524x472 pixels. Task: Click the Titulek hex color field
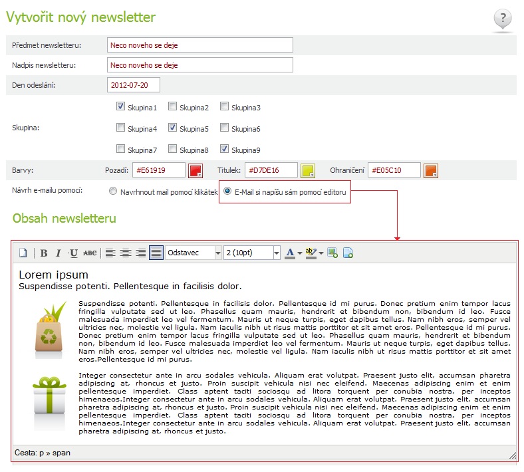[271, 170]
